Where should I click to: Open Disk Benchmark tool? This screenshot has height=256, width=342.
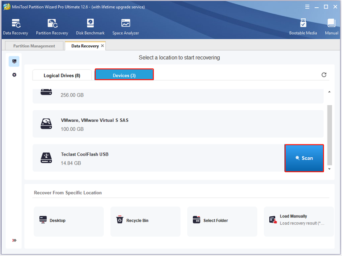tap(90, 27)
